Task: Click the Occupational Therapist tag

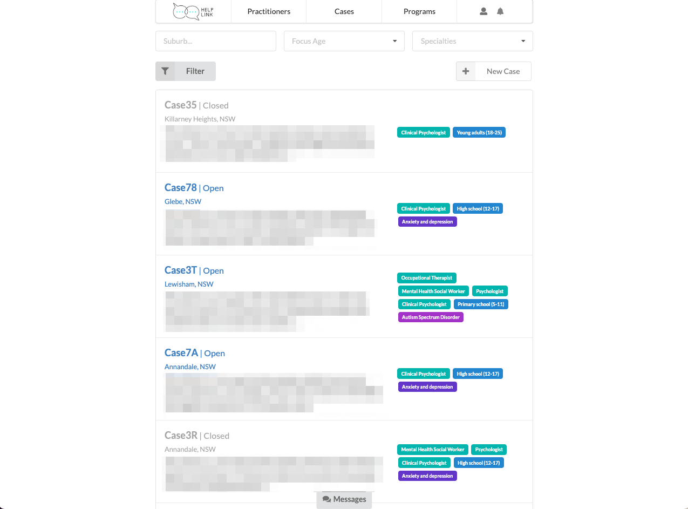Action: [x=427, y=278]
